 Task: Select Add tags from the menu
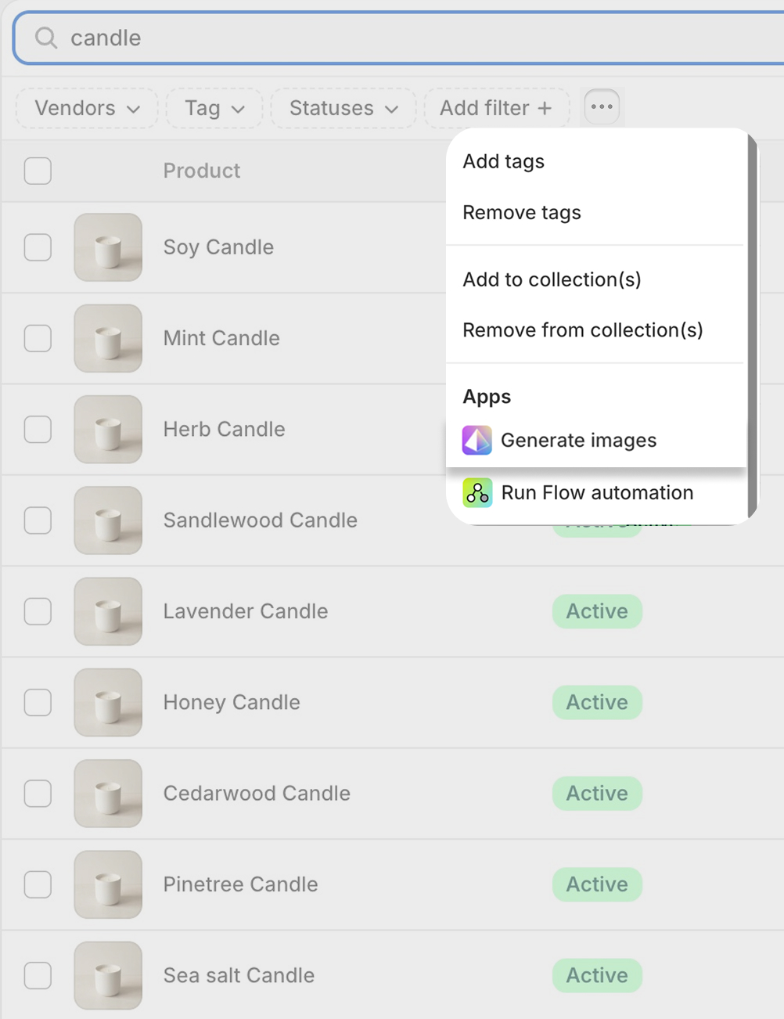503,161
